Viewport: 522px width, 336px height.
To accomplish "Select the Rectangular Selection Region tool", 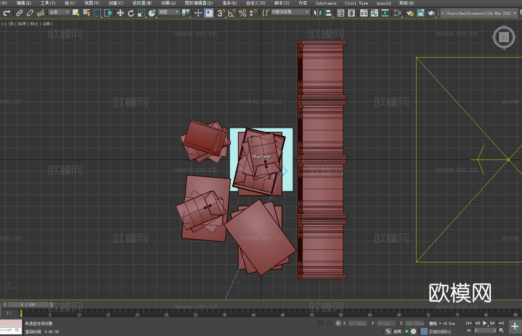I will pyautogui.click(x=97, y=13).
